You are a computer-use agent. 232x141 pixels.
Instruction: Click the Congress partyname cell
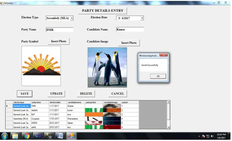(x=40, y=119)
